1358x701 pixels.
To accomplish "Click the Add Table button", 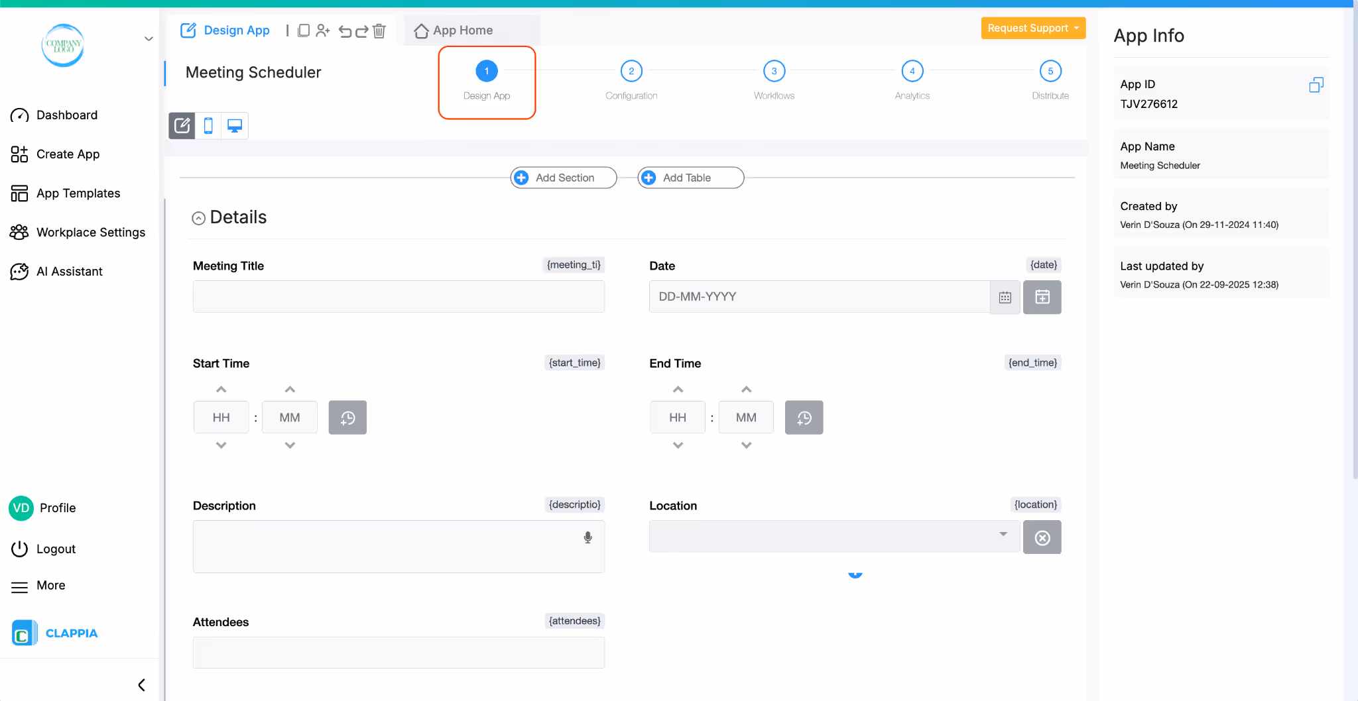I will [690, 178].
